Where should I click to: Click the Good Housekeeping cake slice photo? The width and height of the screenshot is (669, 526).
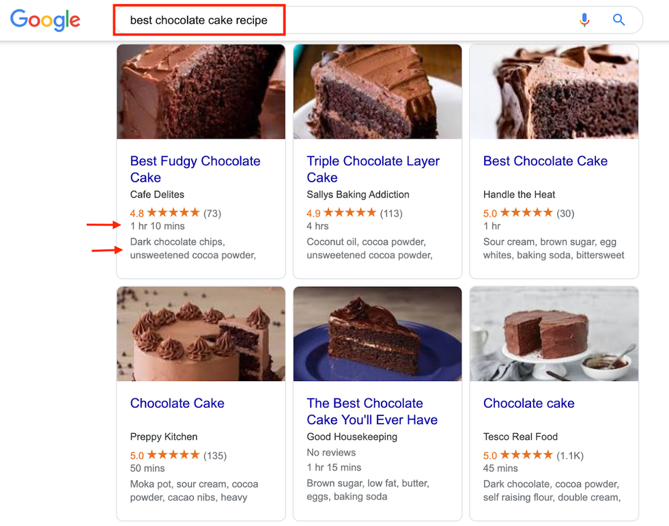coord(378,333)
